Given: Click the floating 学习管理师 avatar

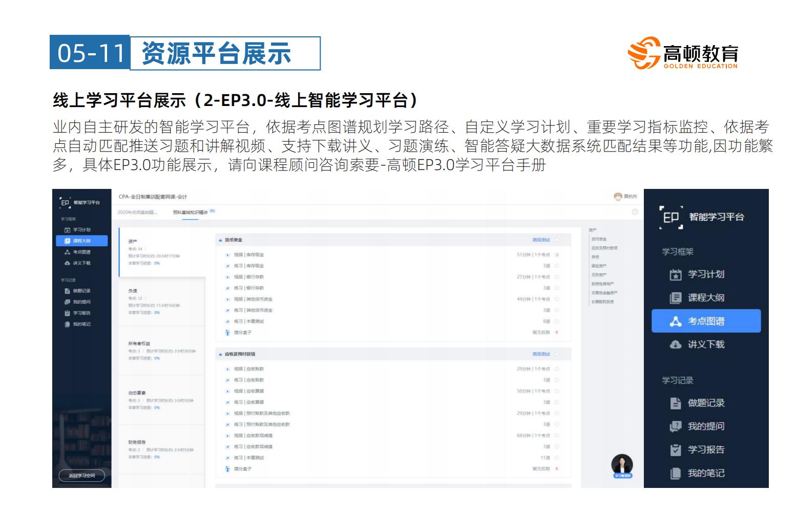Looking at the screenshot, I should coord(622,465).
